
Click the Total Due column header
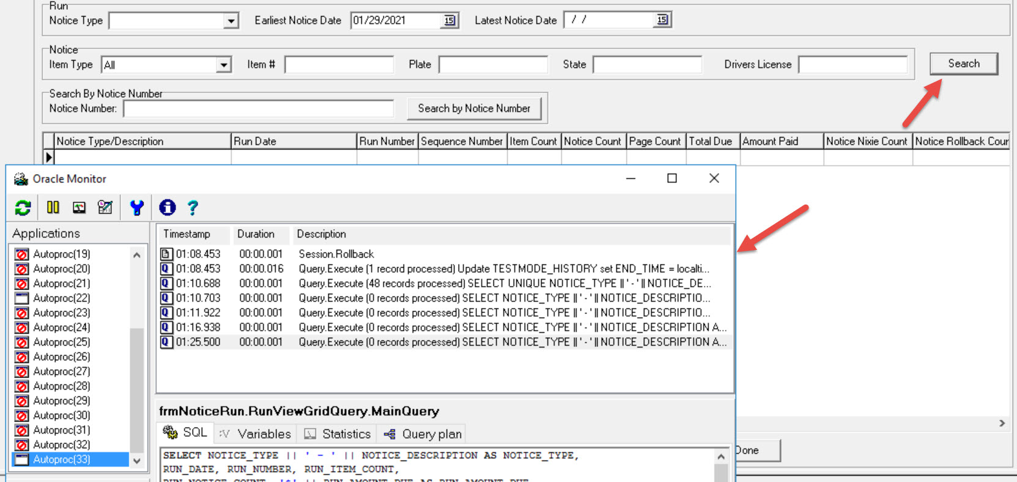(712, 141)
